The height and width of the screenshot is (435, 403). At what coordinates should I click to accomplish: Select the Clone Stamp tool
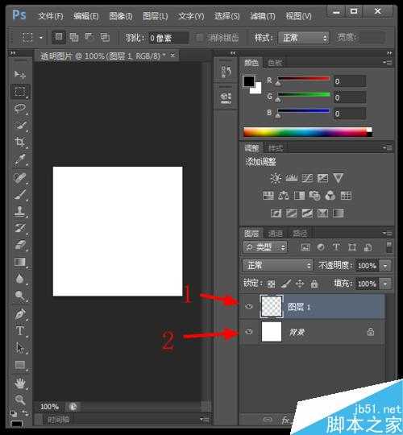tap(19, 211)
